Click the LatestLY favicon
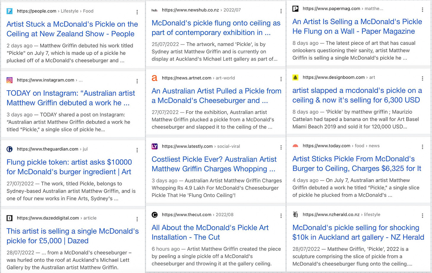 pyautogui.click(x=155, y=146)
